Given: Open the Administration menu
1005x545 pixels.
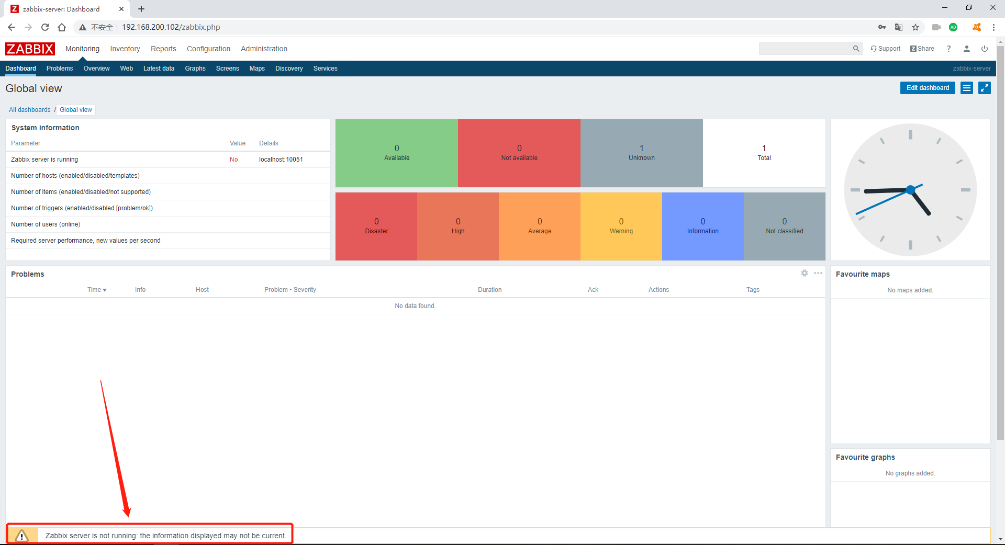Looking at the screenshot, I should [x=264, y=49].
